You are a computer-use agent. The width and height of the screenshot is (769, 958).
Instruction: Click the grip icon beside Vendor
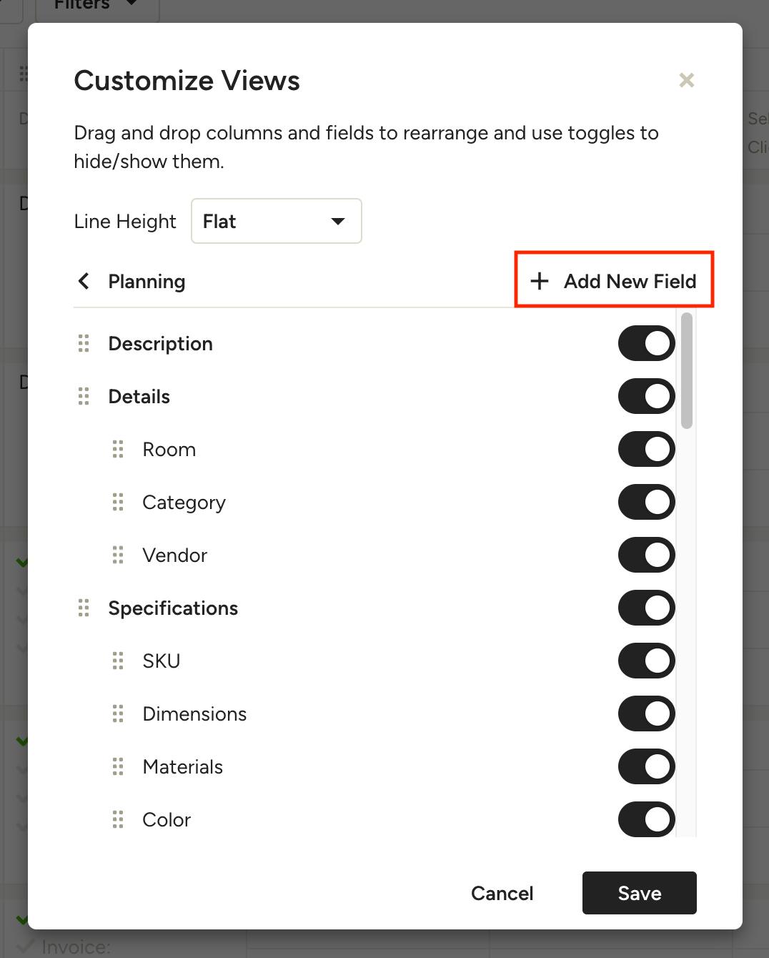pyautogui.click(x=118, y=555)
